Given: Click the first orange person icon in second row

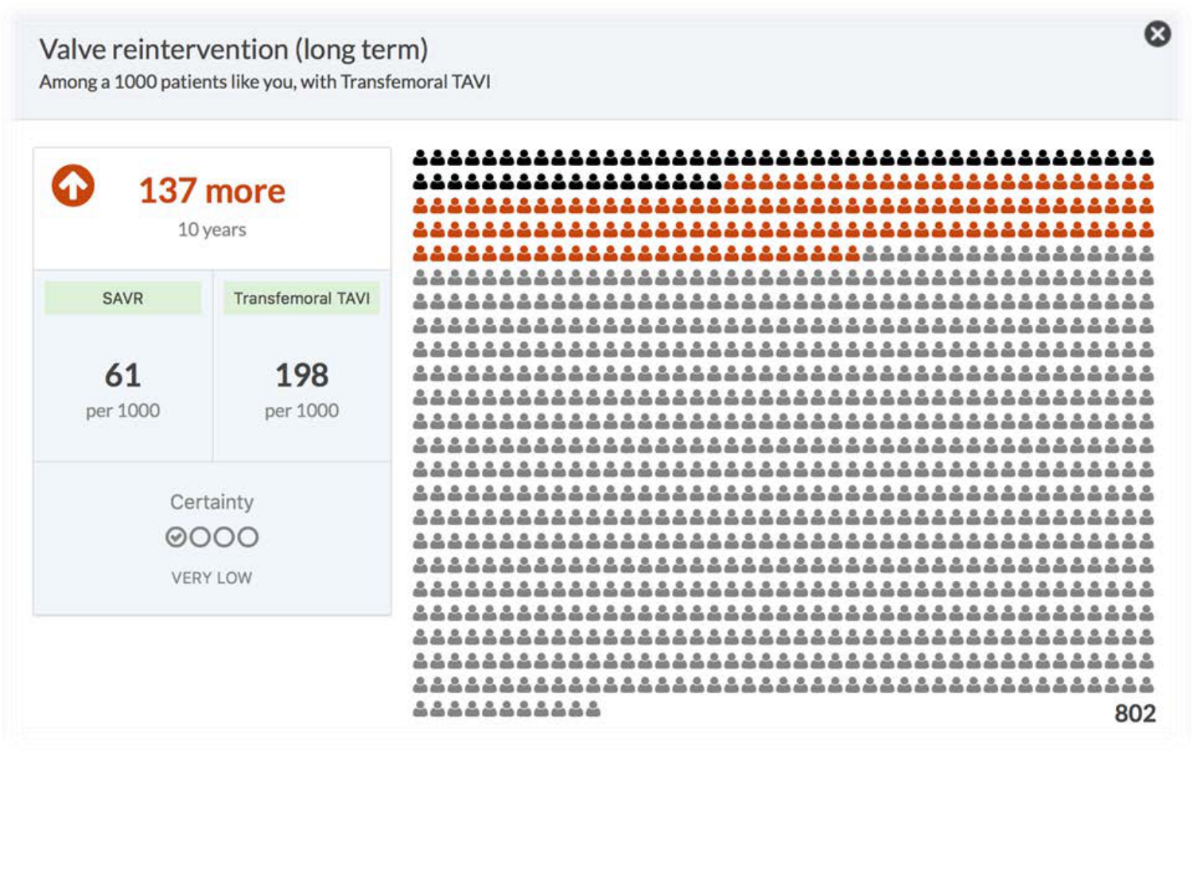Looking at the screenshot, I should 732,182.
